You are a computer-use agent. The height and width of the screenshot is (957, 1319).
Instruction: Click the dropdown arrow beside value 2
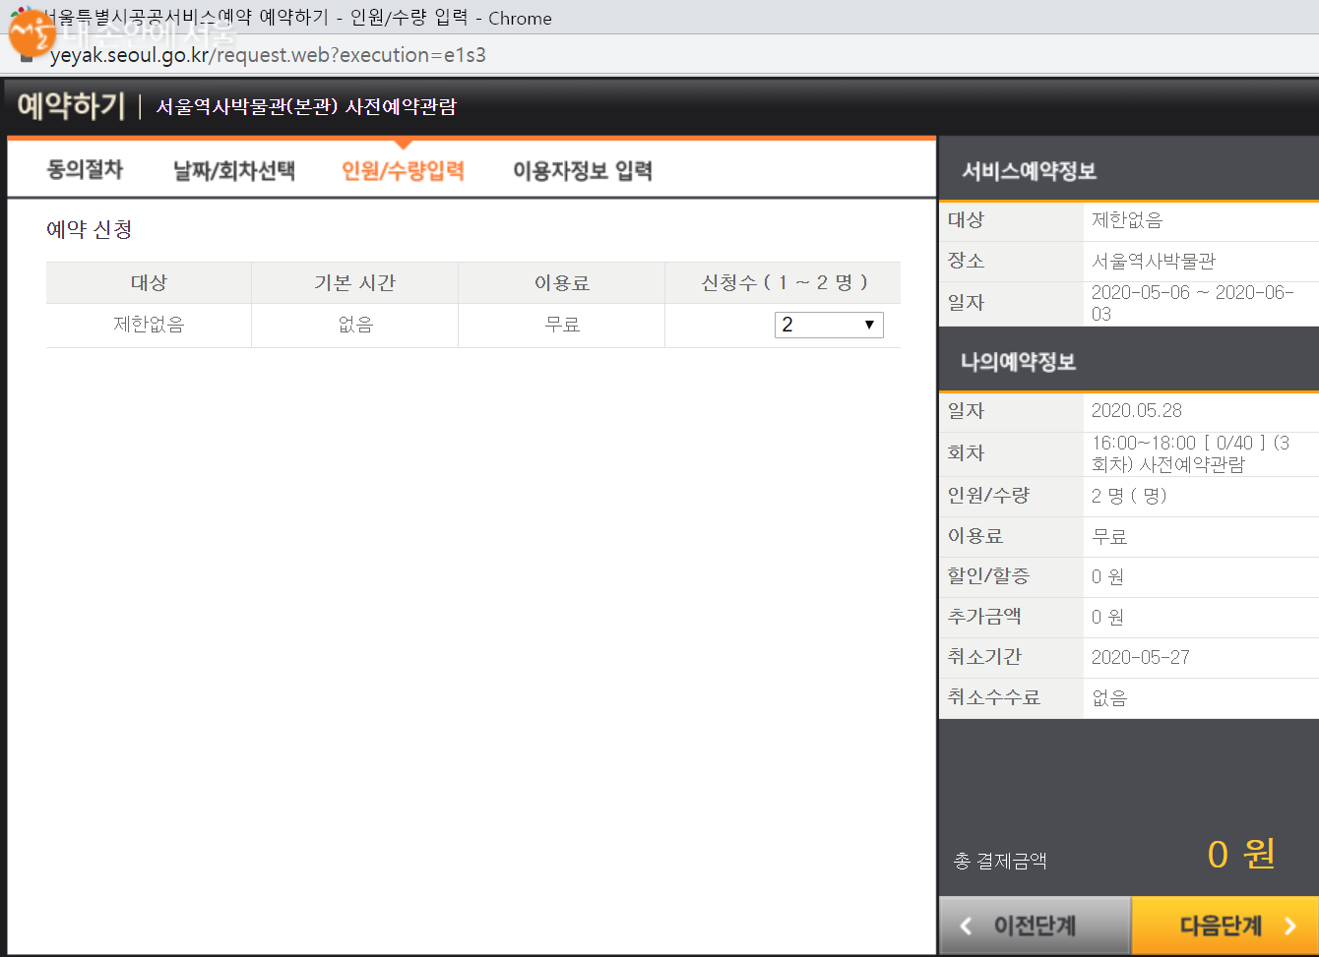tap(869, 325)
